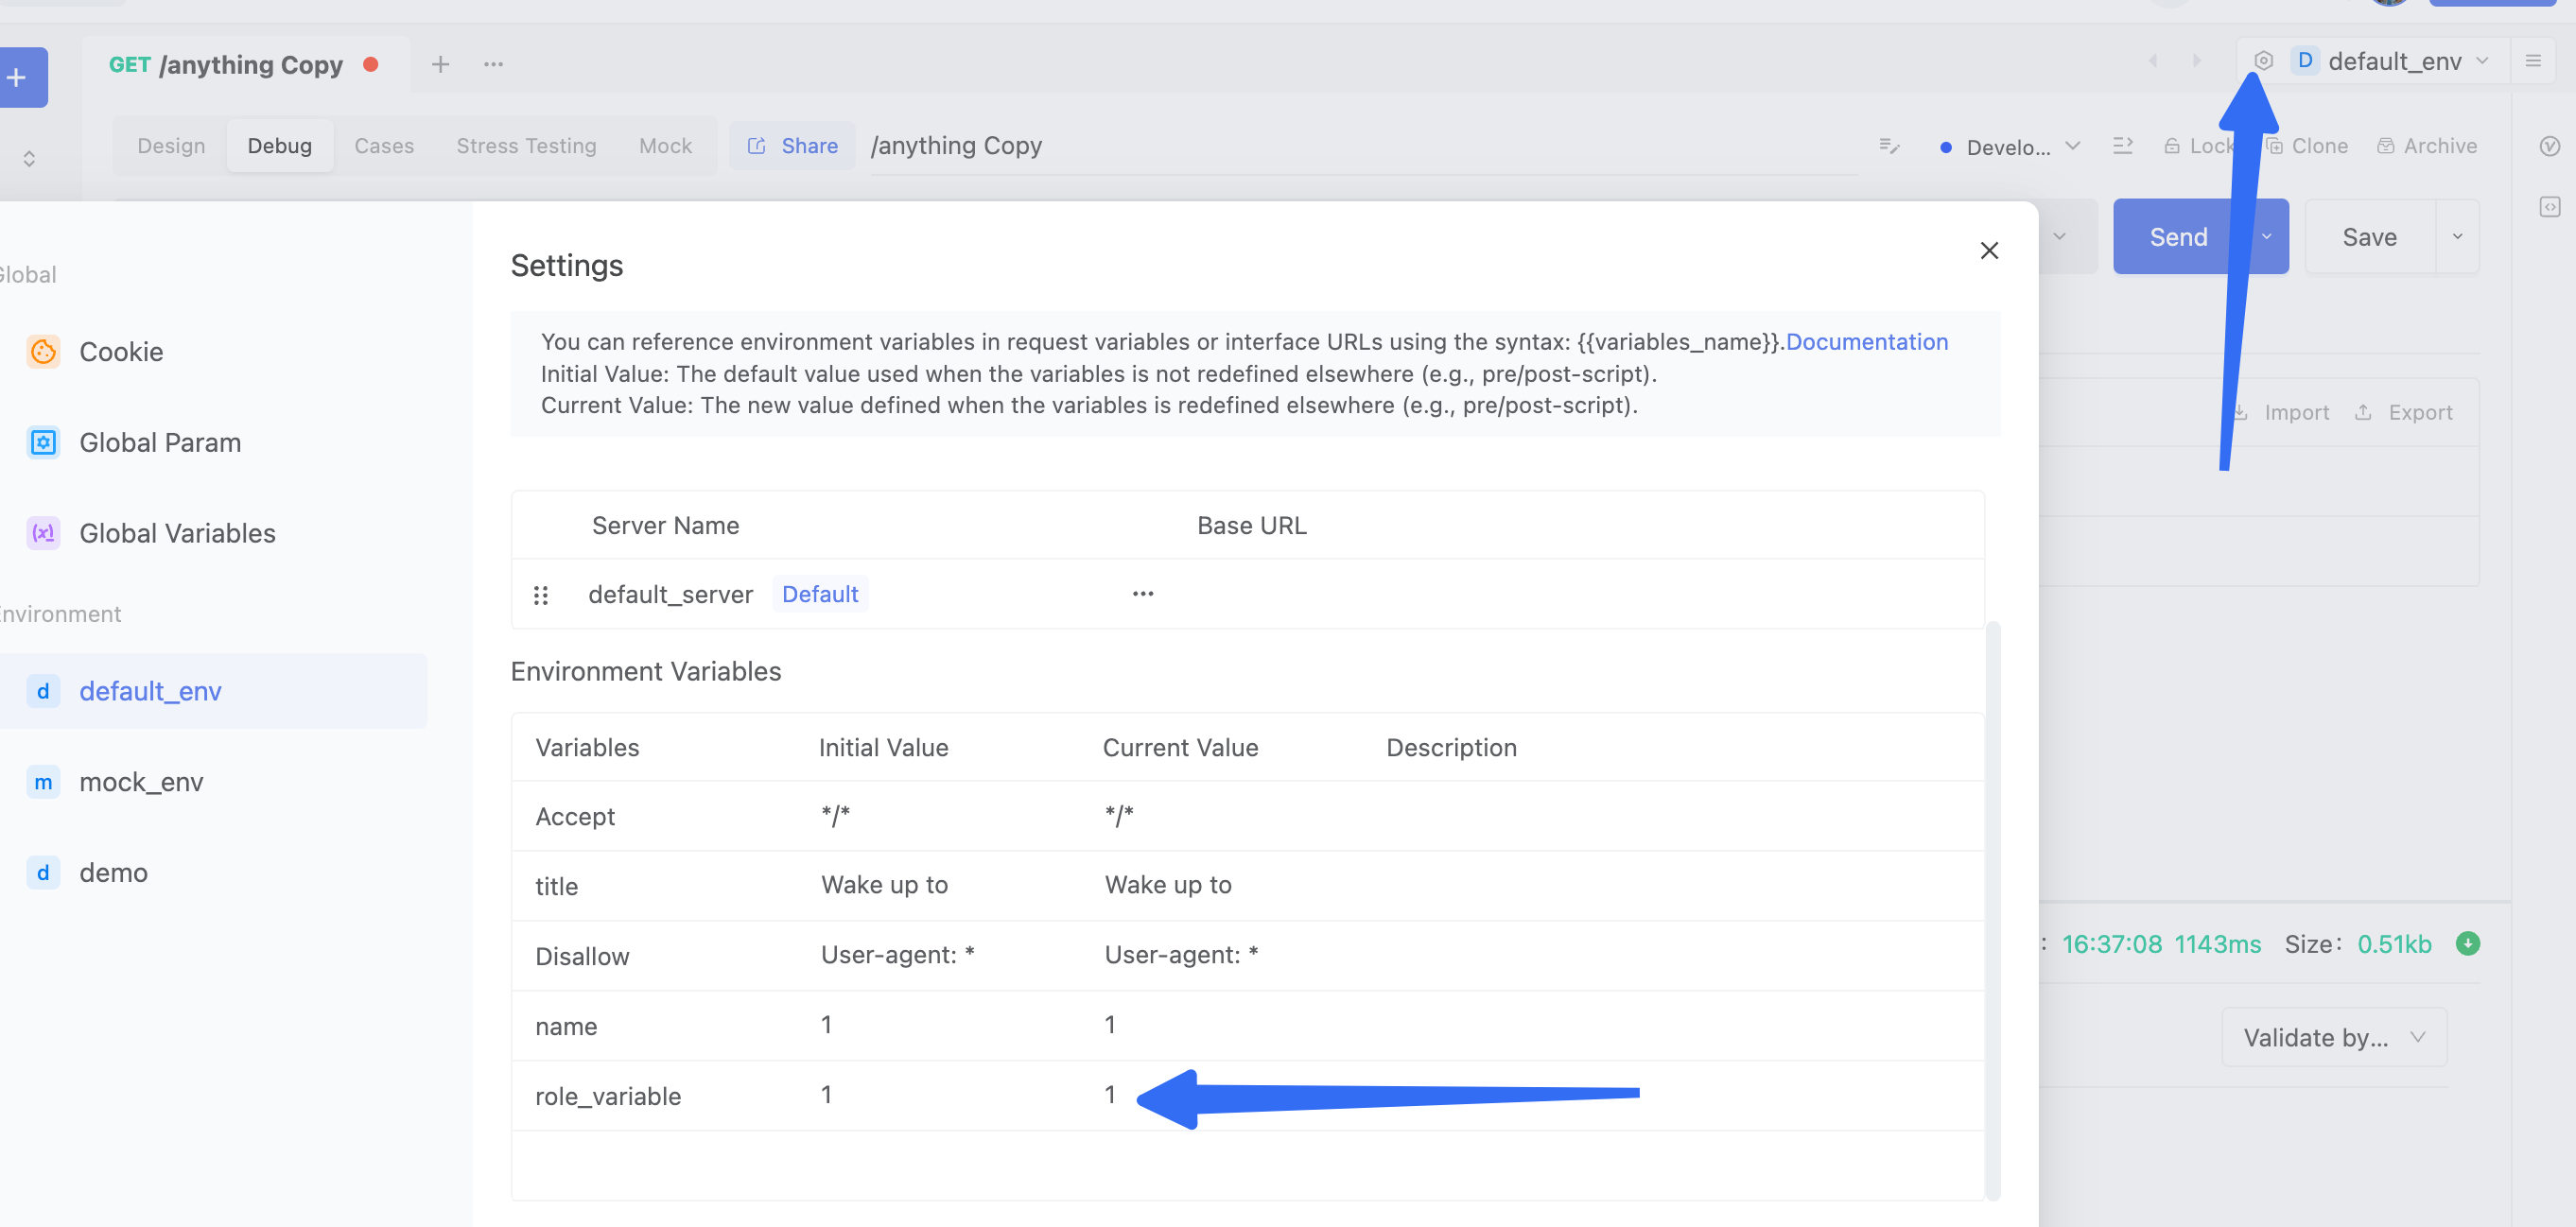Select mock_env in the environment list

(213, 782)
